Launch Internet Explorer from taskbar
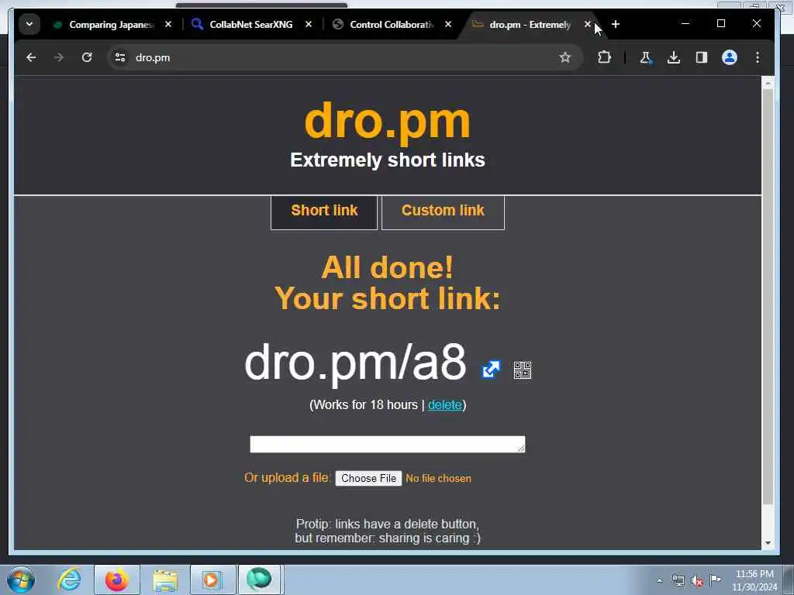The height and width of the screenshot is (595, 794). click(x=69, y=580)
